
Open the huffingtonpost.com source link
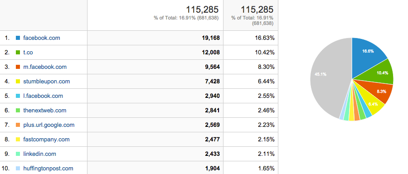point(48,168)
